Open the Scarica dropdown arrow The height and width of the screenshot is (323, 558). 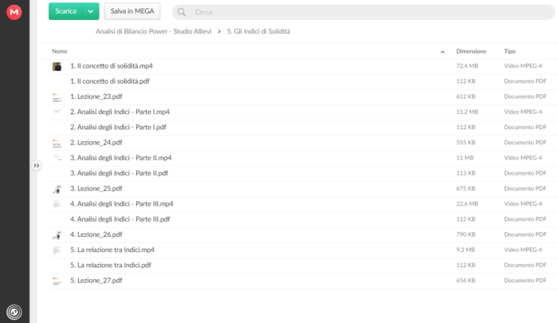pos(91,11)
